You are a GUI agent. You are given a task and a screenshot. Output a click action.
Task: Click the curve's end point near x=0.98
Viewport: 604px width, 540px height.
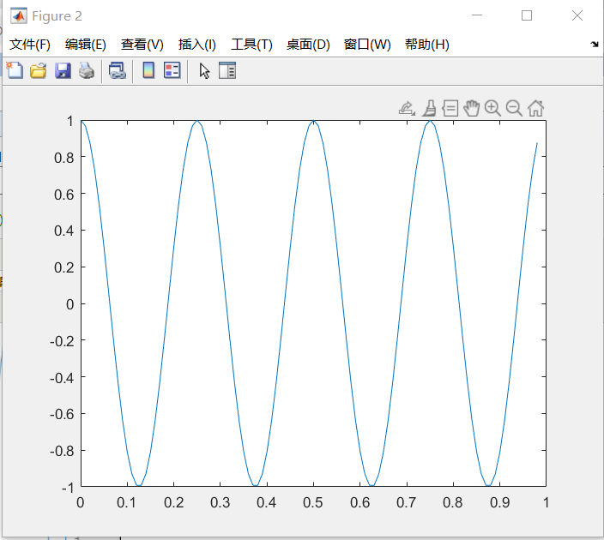pyautogui.click(x=537, y=143)
